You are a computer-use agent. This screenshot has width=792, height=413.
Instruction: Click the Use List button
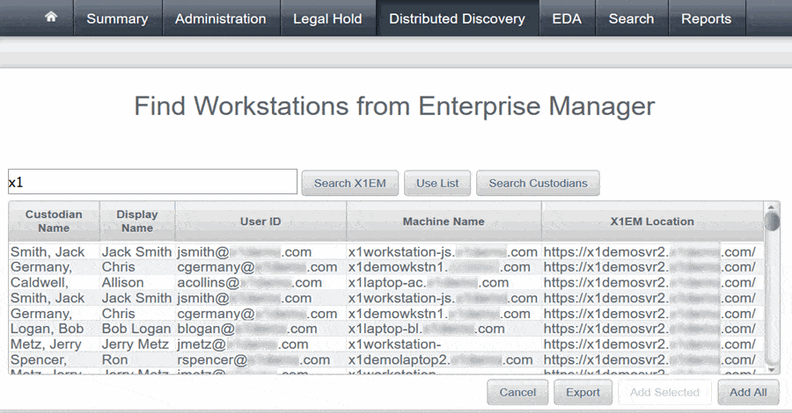pos(437,183)
